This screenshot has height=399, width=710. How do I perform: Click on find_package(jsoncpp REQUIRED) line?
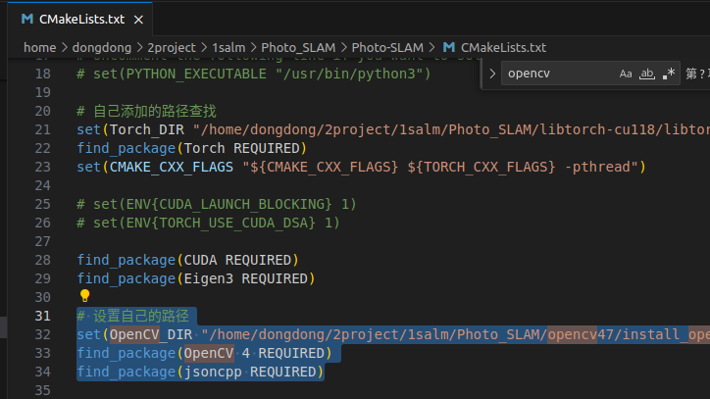tap(201, 372)
